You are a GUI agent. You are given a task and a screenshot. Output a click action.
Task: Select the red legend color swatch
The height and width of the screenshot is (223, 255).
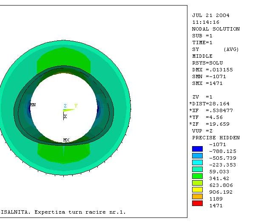pyautogui.click(x=197, y=203)
